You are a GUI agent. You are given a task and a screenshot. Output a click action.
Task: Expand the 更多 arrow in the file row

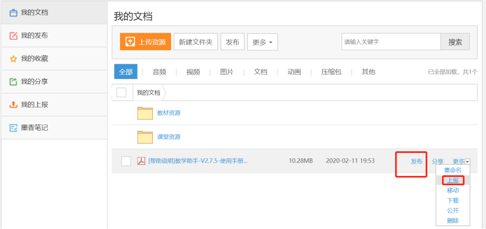pyautogui.click(x=467, y=161)
